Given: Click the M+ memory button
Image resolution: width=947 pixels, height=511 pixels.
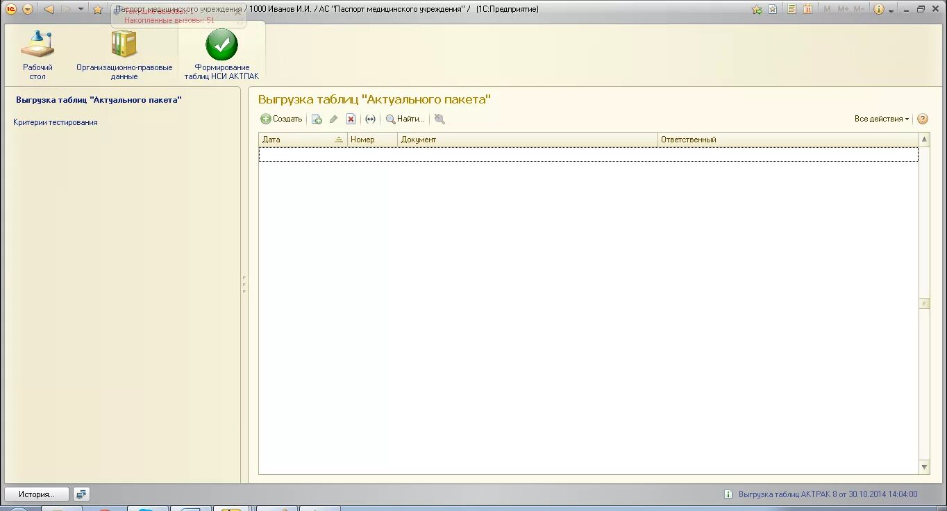Looking at the screenshot, I should click(x=843, y=9).
